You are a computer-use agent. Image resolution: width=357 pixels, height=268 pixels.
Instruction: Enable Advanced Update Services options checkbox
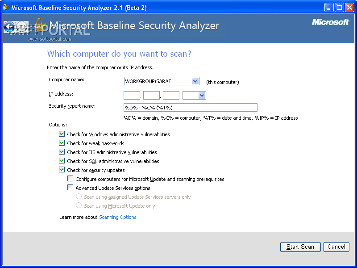coord(71,187)
